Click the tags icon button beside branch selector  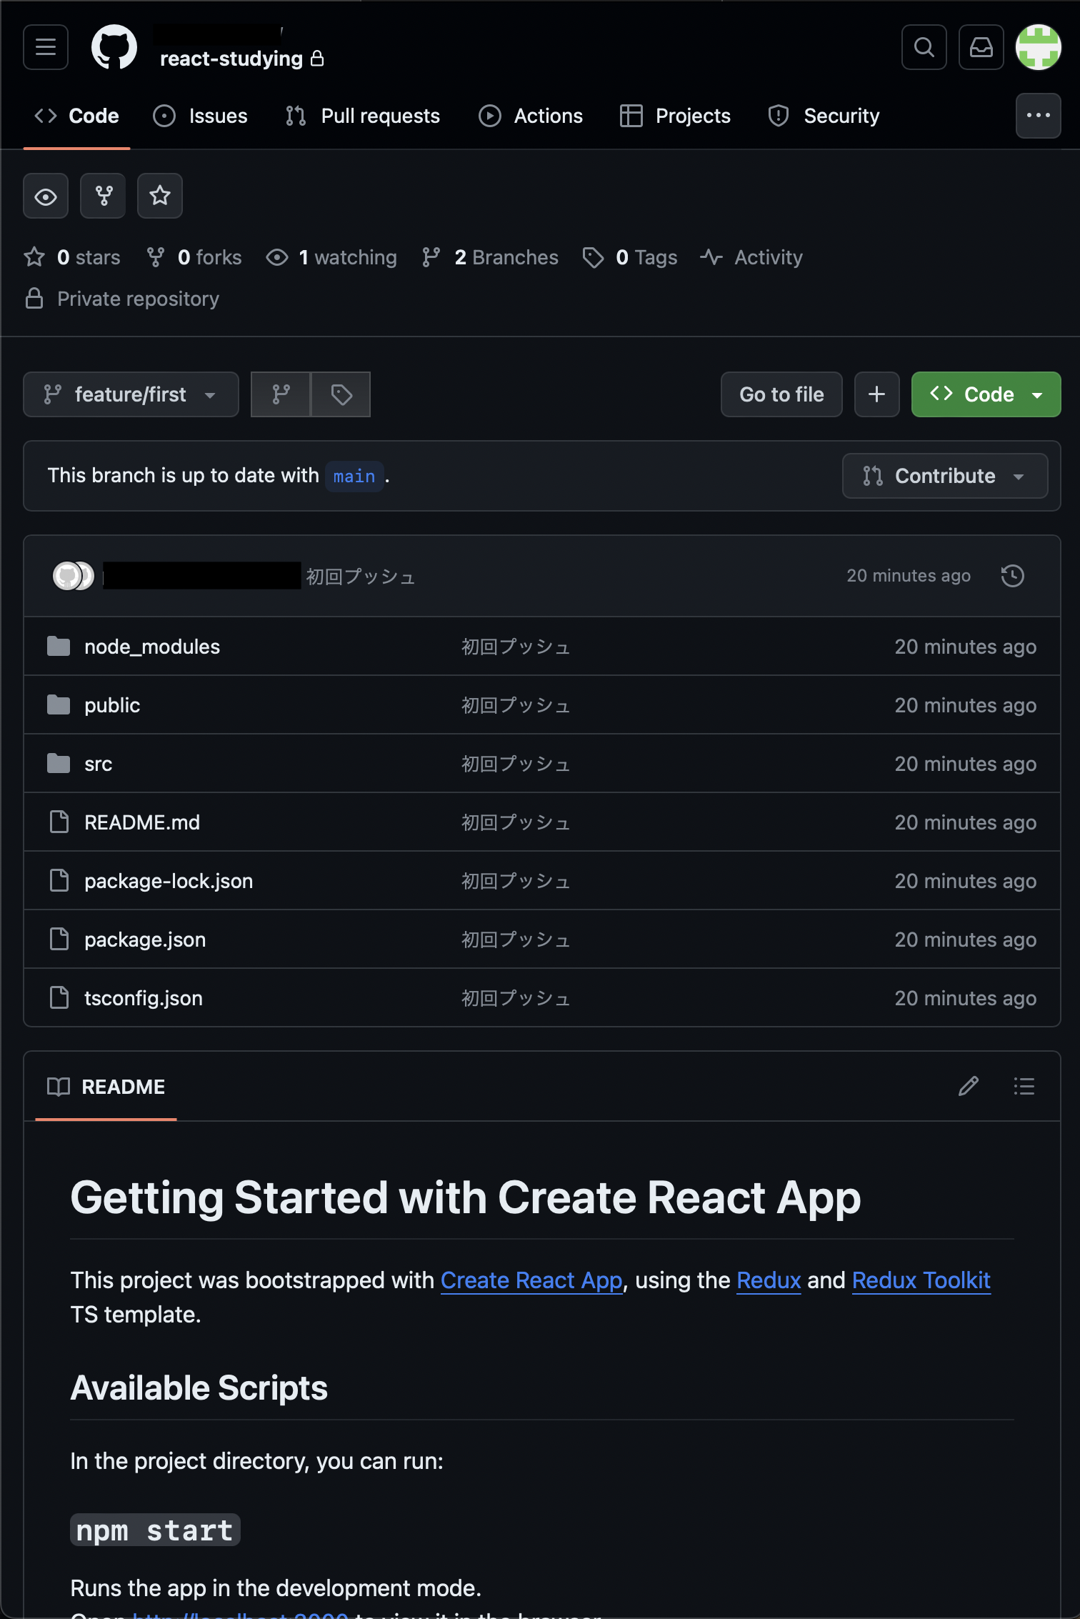pos(341,394)
